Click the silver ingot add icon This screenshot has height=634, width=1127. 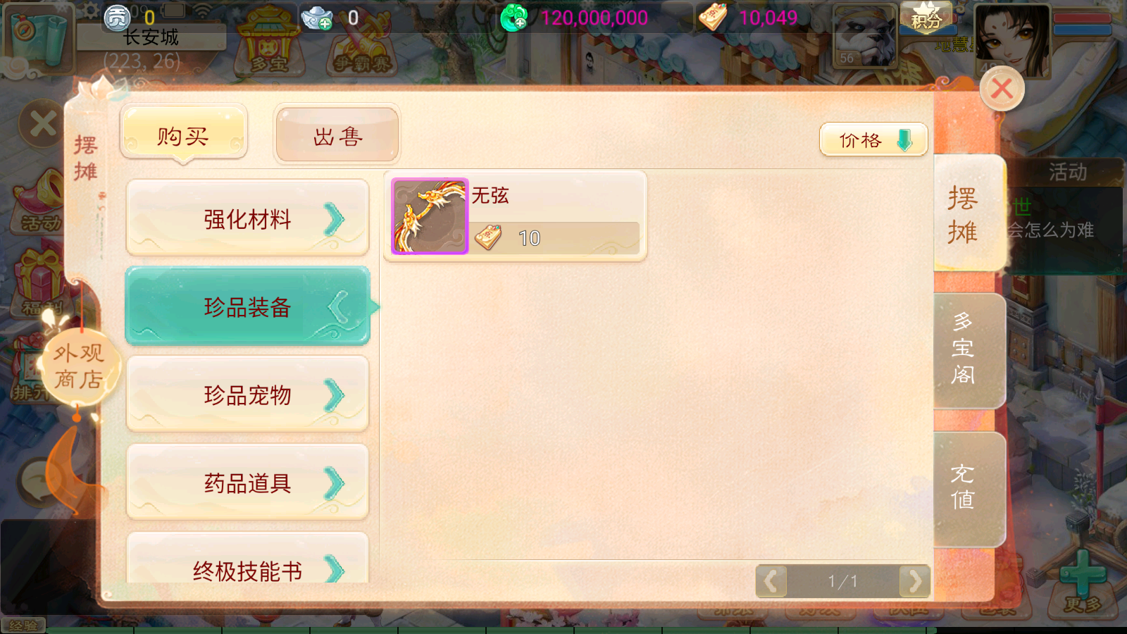tap(316, 18)
